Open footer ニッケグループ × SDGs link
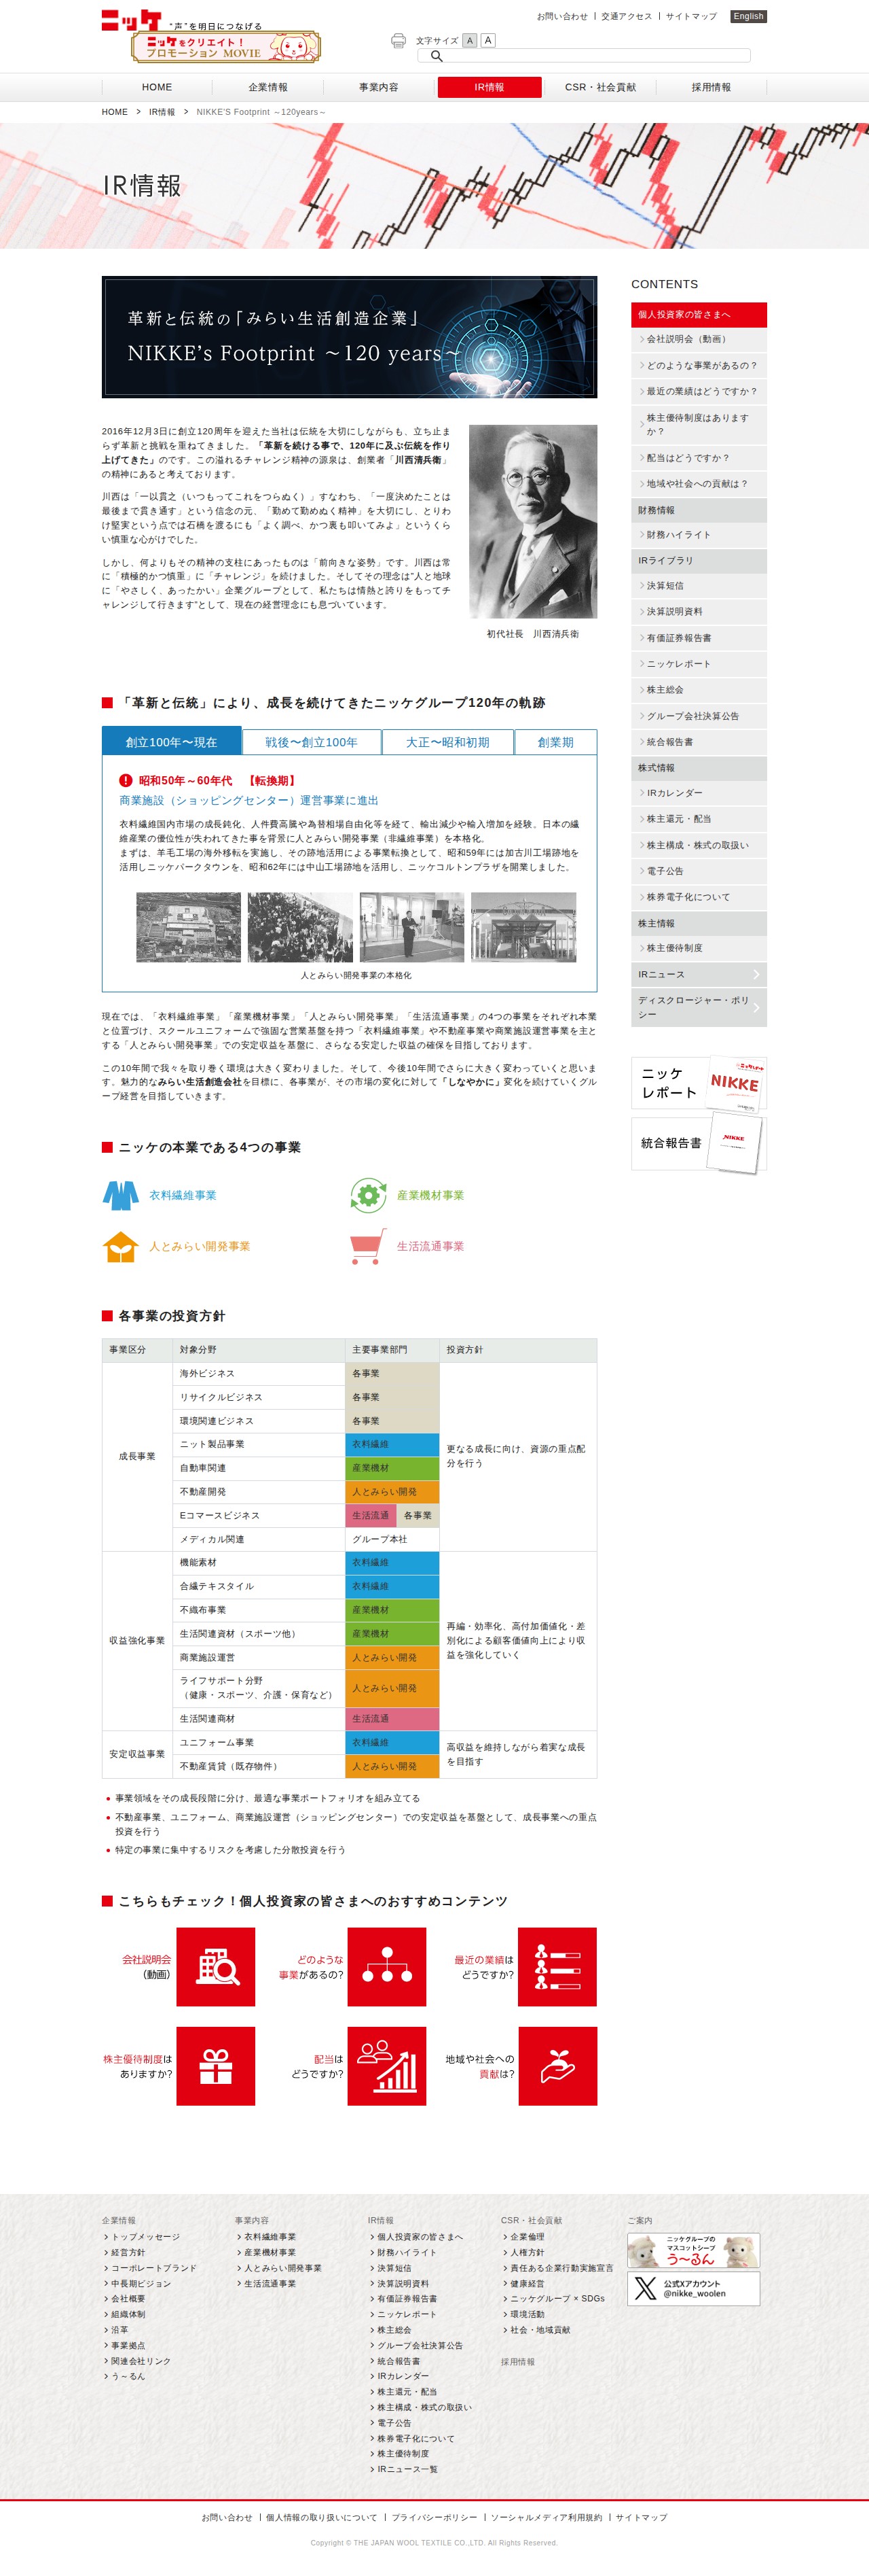This screenshot has height=2576, width=869. point(557,2299)
